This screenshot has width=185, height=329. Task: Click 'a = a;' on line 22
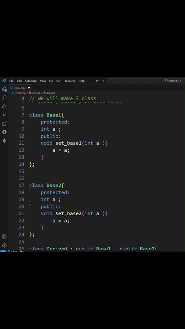61,221
